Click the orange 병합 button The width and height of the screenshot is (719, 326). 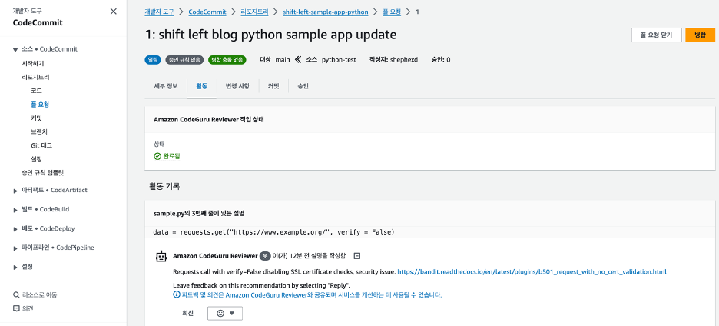click(x=701, y=35)
